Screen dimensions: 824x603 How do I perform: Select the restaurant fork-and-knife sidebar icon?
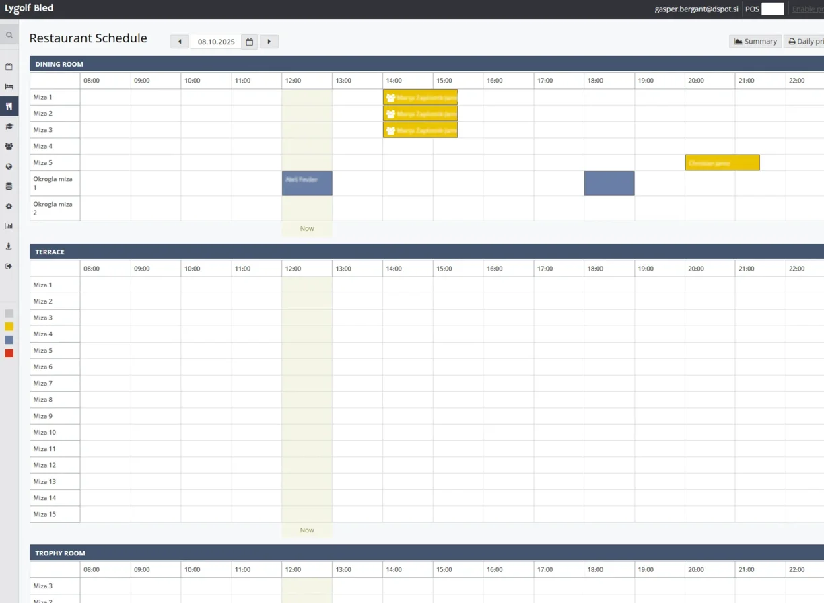click(9, 106)
